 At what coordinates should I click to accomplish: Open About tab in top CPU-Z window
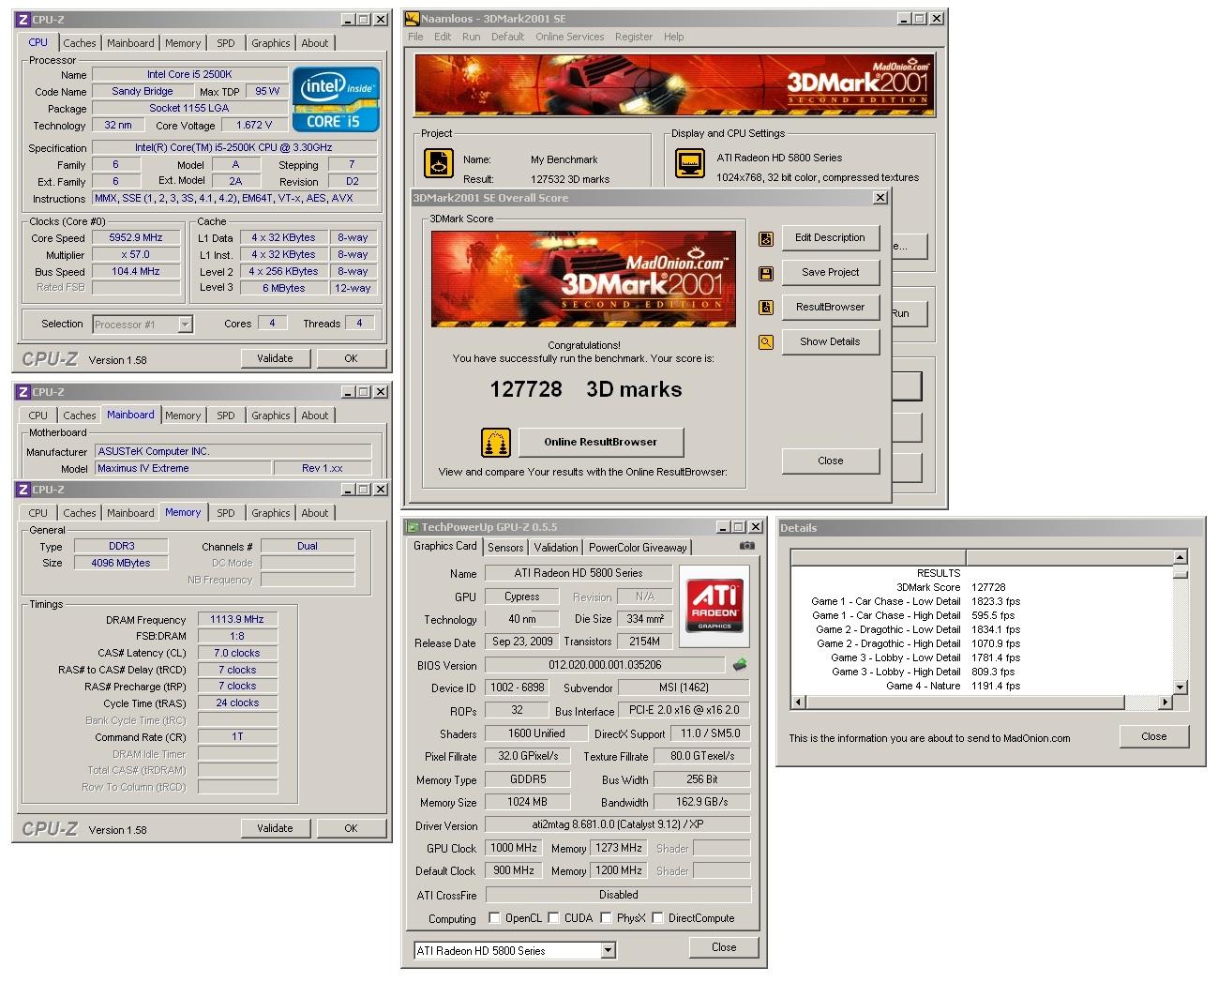[x=315, y=43]
